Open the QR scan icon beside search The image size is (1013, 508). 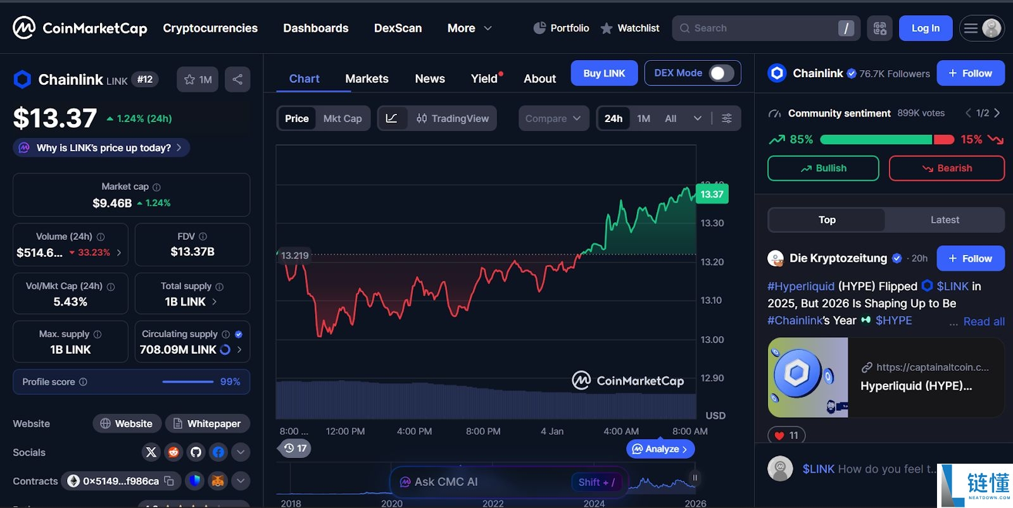coord(880,28)
